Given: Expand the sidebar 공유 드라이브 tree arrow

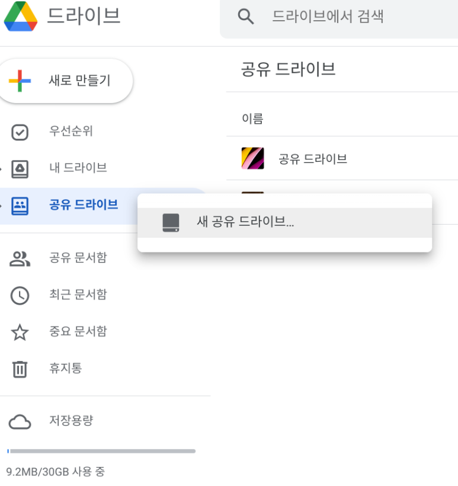Looking at the screenshot, I should pos(1,206).
